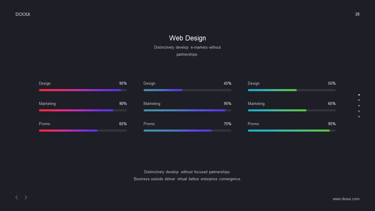Click the red-purple Marketing bar at 90%
Screen dimensions: 375x211
[76, 110]
